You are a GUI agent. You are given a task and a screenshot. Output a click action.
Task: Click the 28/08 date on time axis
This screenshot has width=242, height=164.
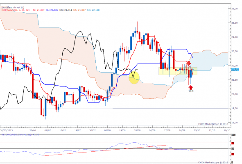tap(137, 130)
